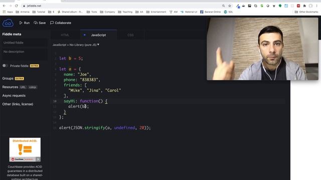Open the Other Bookmarks folder
This screenshot has height=180, width=321.
coord(306,12)
